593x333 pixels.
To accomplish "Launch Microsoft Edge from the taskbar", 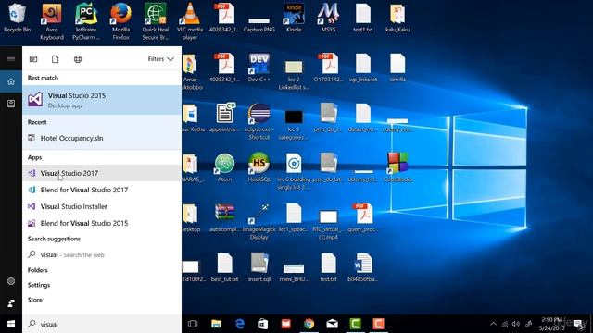I will [x=240, y=324].
